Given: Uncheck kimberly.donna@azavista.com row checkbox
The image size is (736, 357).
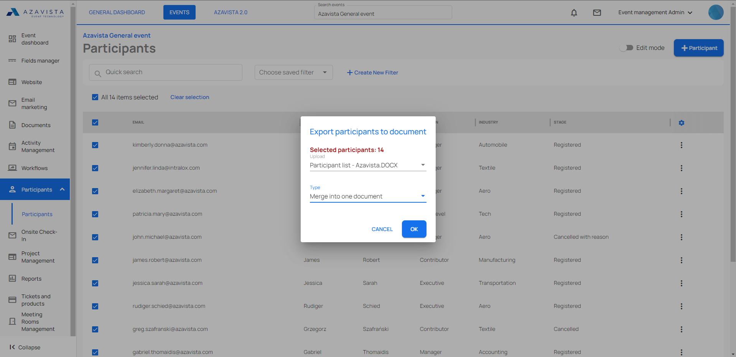Looking at the screenshot, I should click(95, 145).
